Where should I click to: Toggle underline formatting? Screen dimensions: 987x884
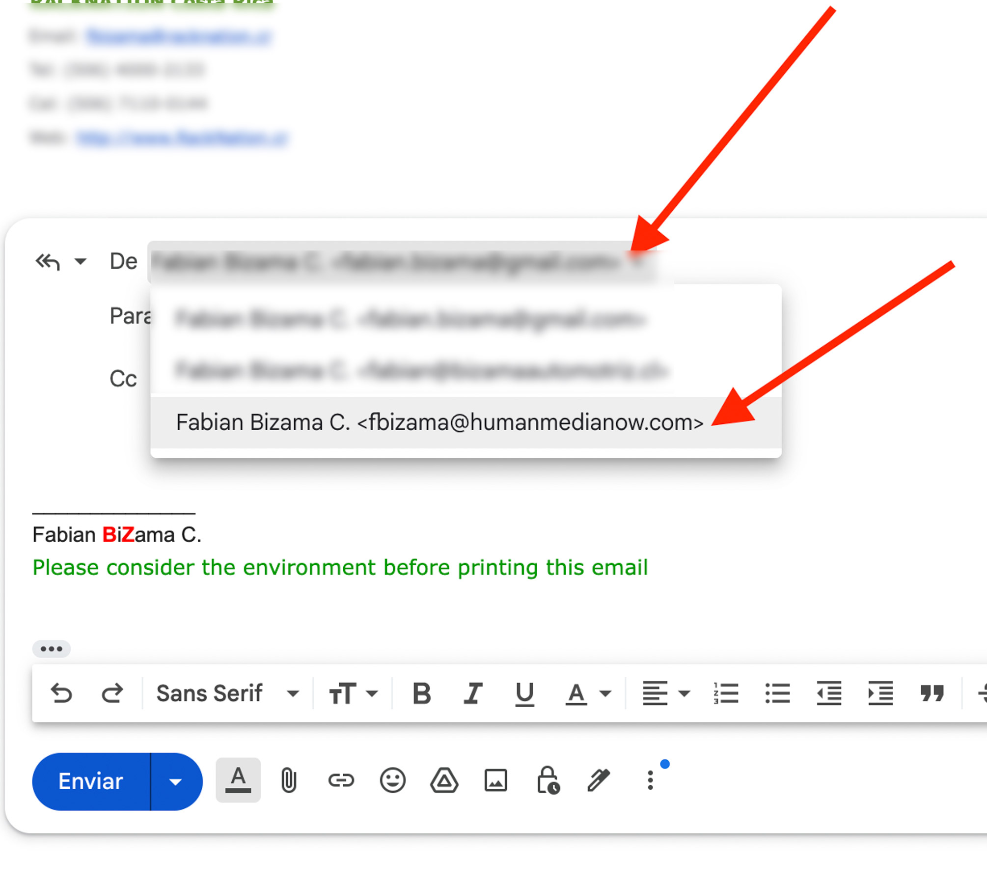coord(524,693)
